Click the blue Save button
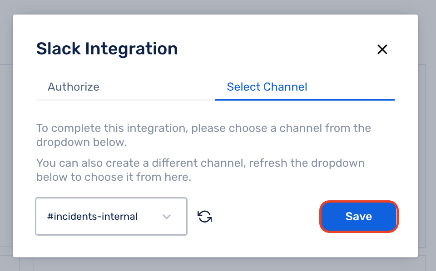The width and height of the screenshot is (436, 271). 359,216
